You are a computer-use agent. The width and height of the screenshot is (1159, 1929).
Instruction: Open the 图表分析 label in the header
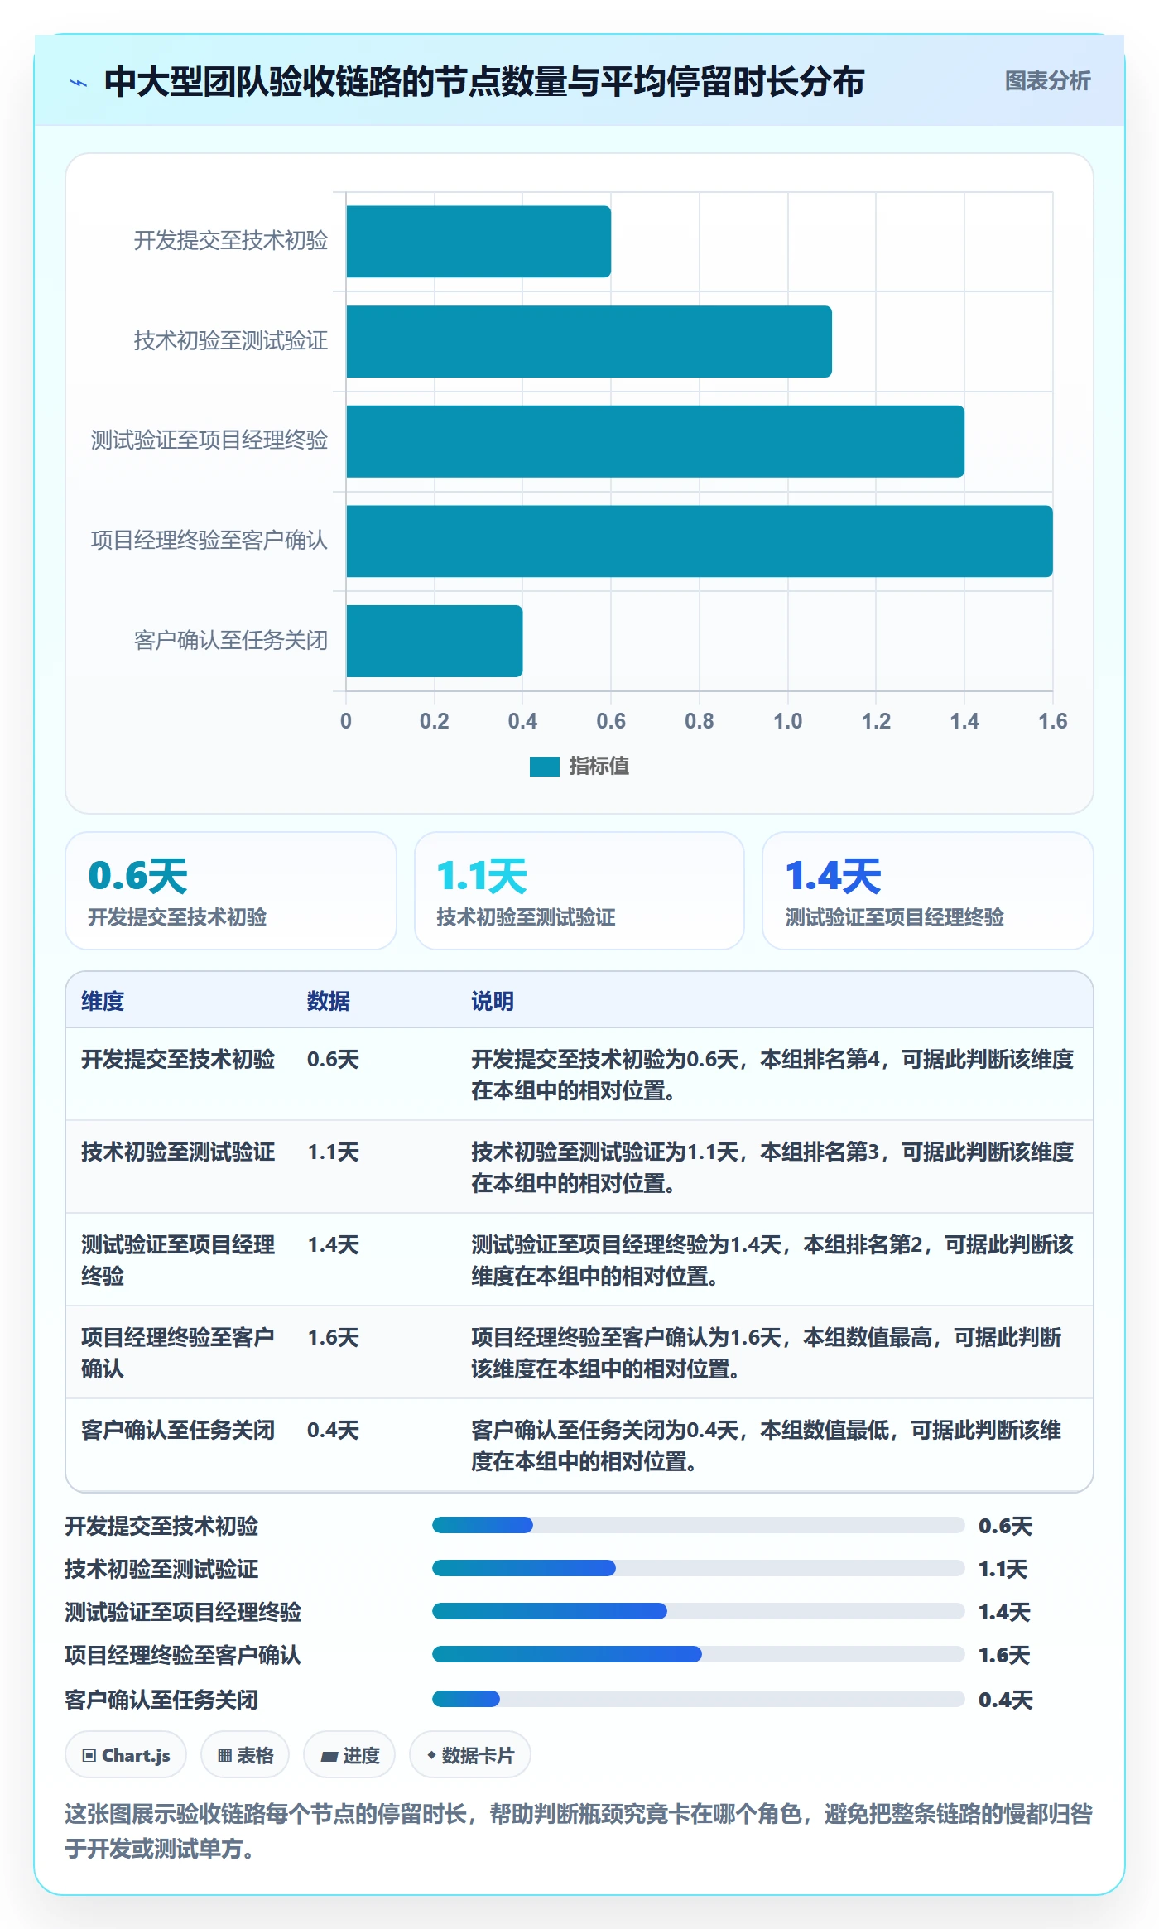pyautogui.click(x=1047, y=81)
